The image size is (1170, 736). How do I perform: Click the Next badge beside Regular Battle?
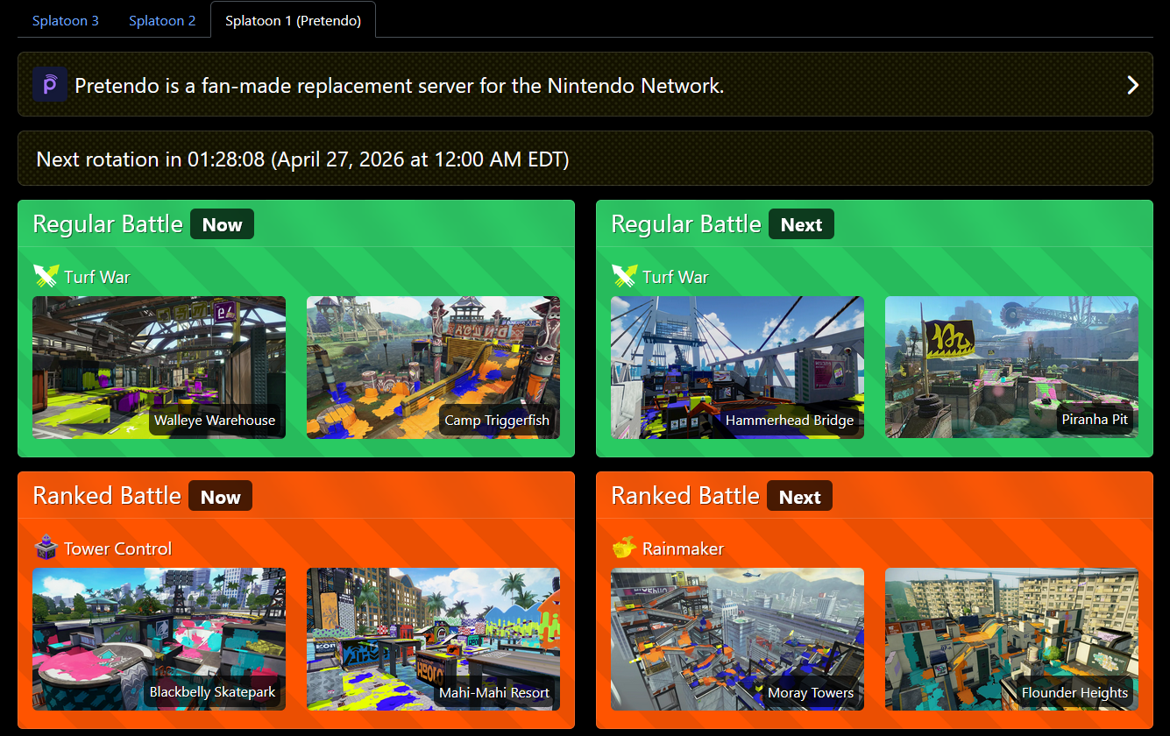tap(801, 224)
